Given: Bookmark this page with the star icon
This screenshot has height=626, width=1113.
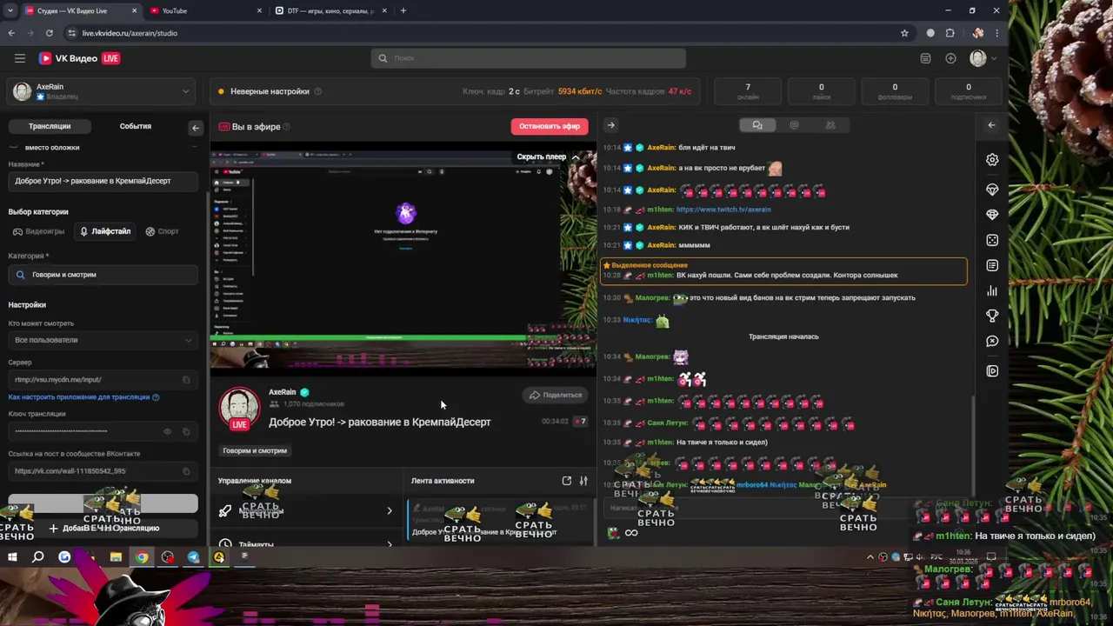Looking at the screenshot, I should (904, 33).
